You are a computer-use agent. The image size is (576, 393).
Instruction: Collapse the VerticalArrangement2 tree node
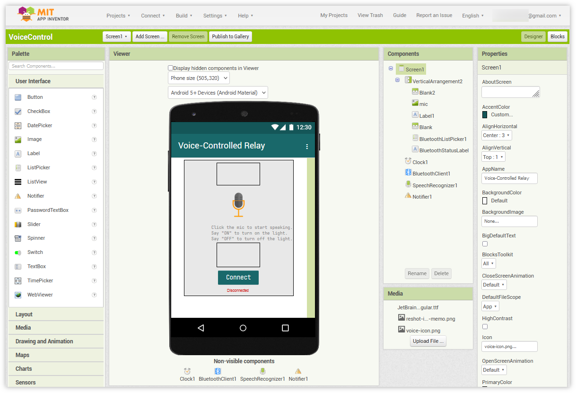[398, 80]
